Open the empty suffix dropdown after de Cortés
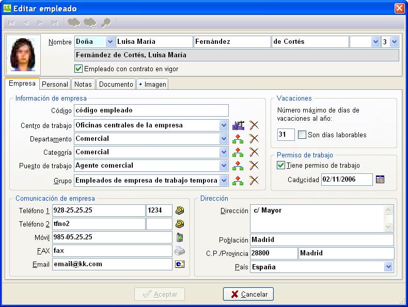 (x=375, y=42)
